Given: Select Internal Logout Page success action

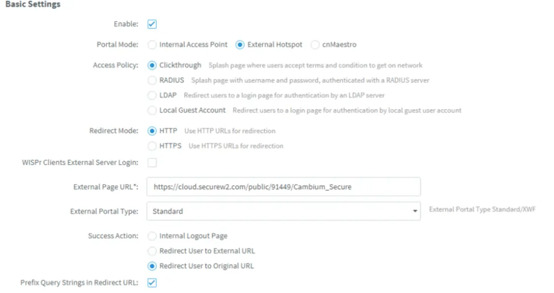Looking at the screenshot, I should click(x=152, y=236).
